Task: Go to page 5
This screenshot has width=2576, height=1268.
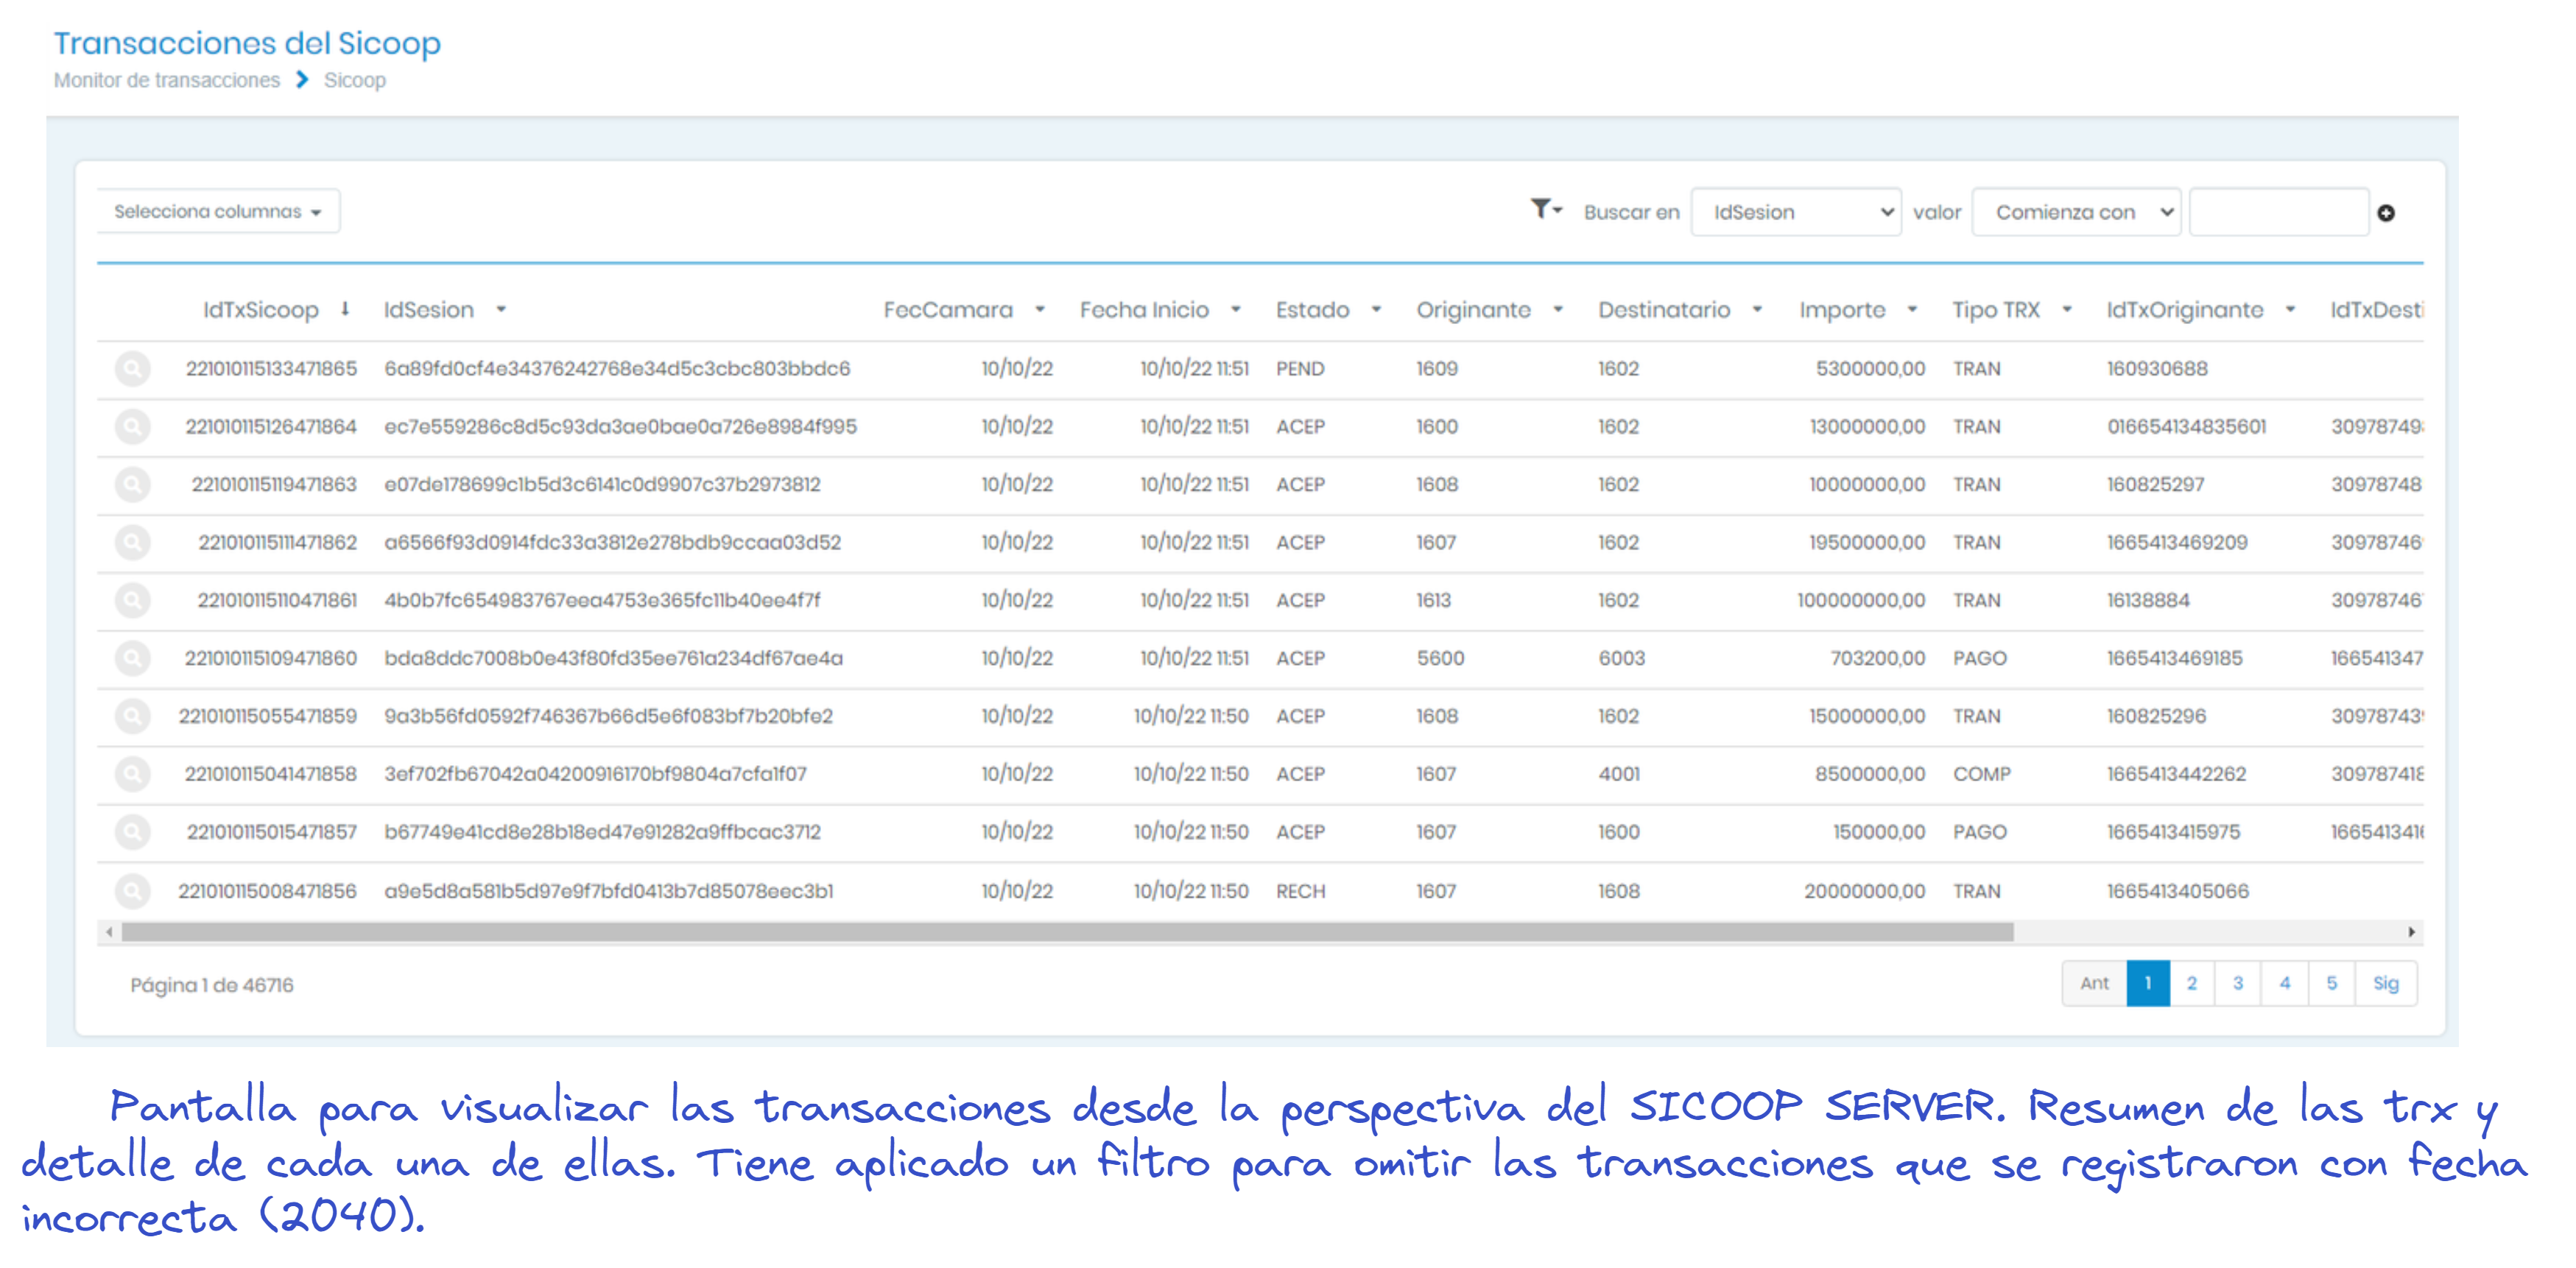Action: tap(2332, 983)
